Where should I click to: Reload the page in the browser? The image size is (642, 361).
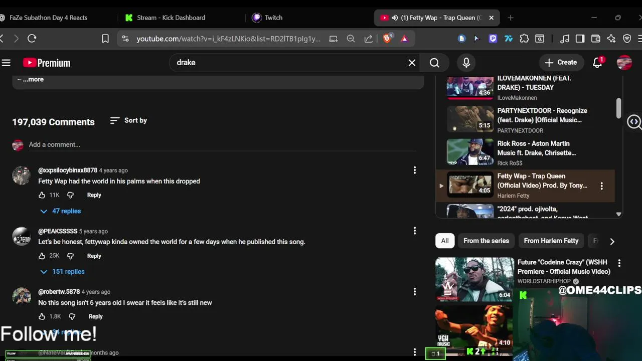click(x=32, y=39)
